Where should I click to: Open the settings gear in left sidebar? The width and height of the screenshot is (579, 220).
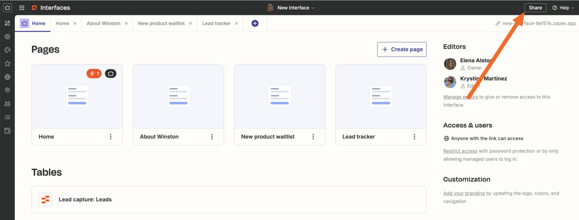(x=7, y=37)
